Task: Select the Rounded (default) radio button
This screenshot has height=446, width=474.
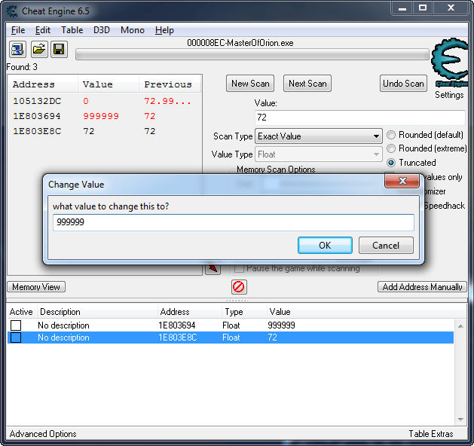Action: pos(391,135)
